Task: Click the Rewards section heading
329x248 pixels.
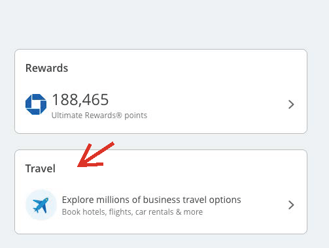Action: [46, 68]
